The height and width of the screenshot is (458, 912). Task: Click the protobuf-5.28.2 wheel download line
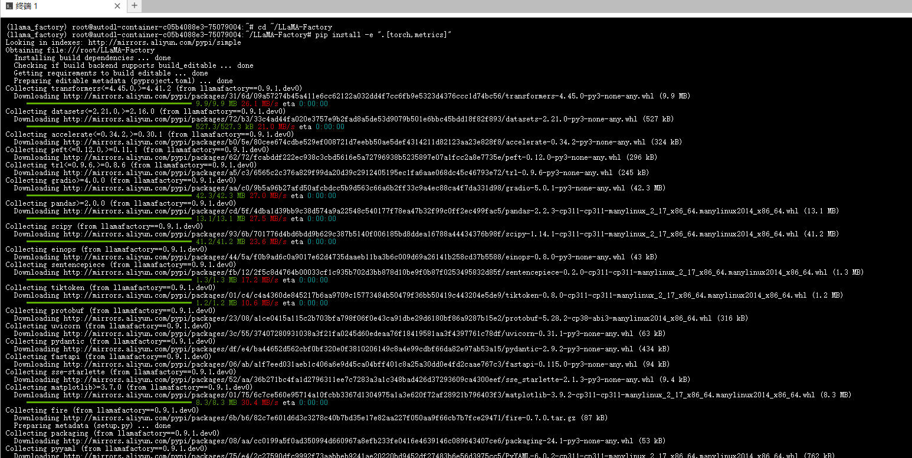[381, 318]
